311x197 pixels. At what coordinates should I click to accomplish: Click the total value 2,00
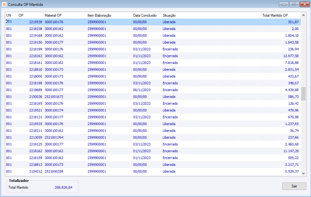click(x=295, y=29)
